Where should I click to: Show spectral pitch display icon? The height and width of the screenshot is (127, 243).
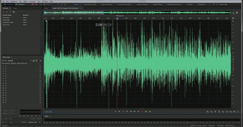click(x=36, y=5)
